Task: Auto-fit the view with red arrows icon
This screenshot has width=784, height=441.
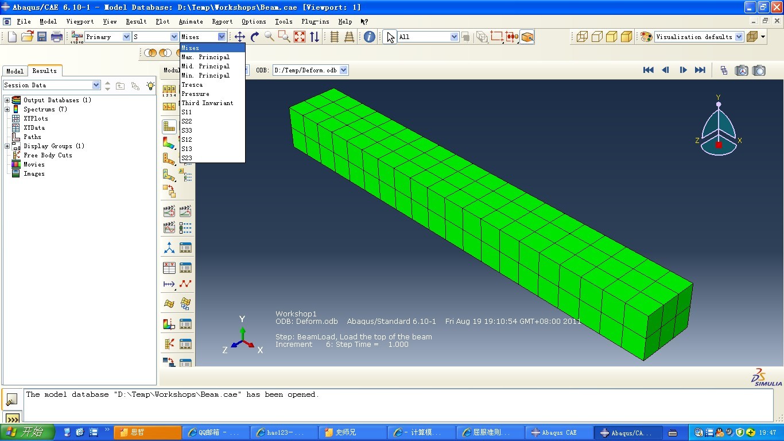Action: point(300,37)
